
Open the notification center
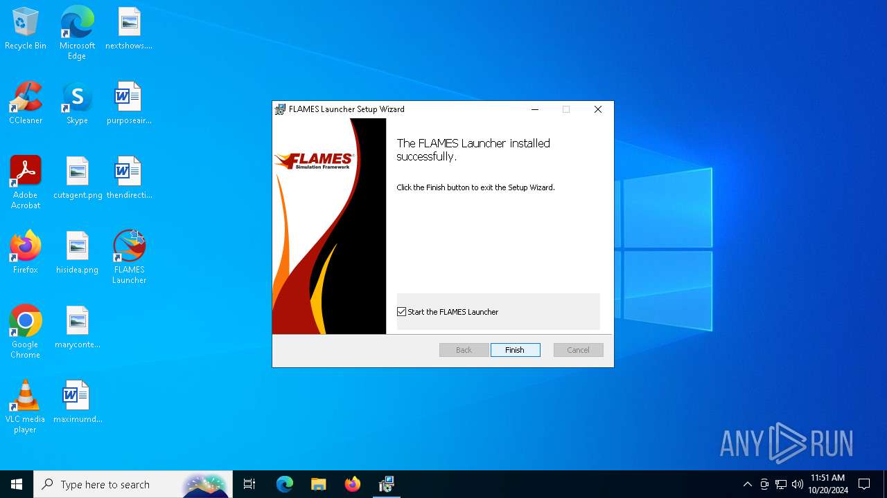pos(864,484)
